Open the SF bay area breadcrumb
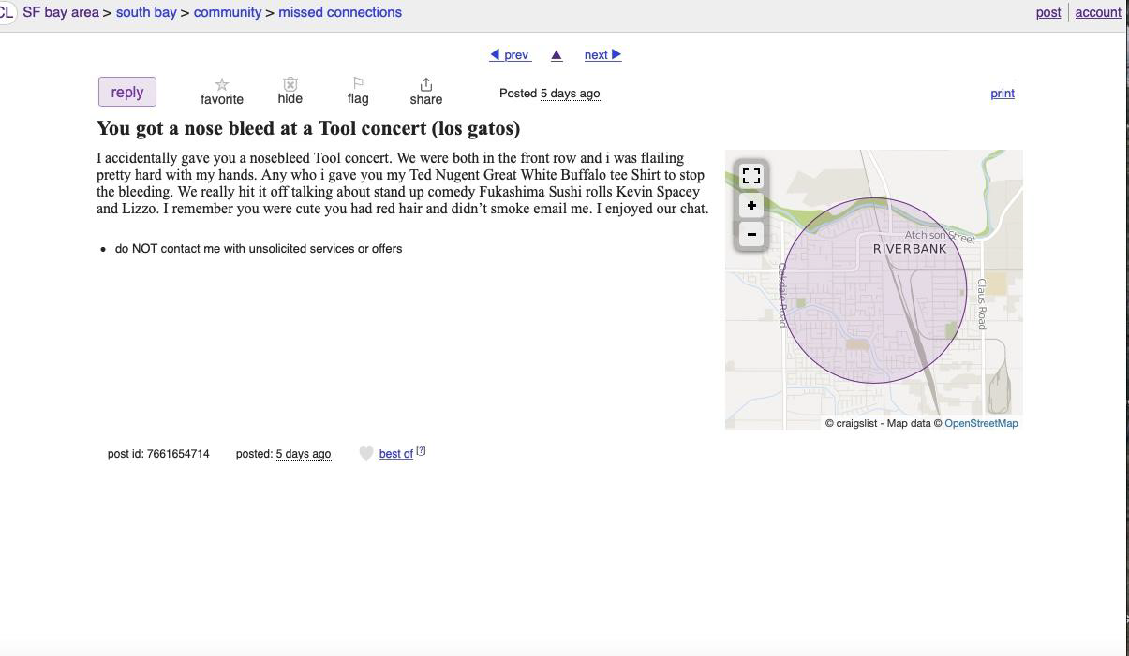This screenshot has height=656, width=1129. [x=61, y=12]
